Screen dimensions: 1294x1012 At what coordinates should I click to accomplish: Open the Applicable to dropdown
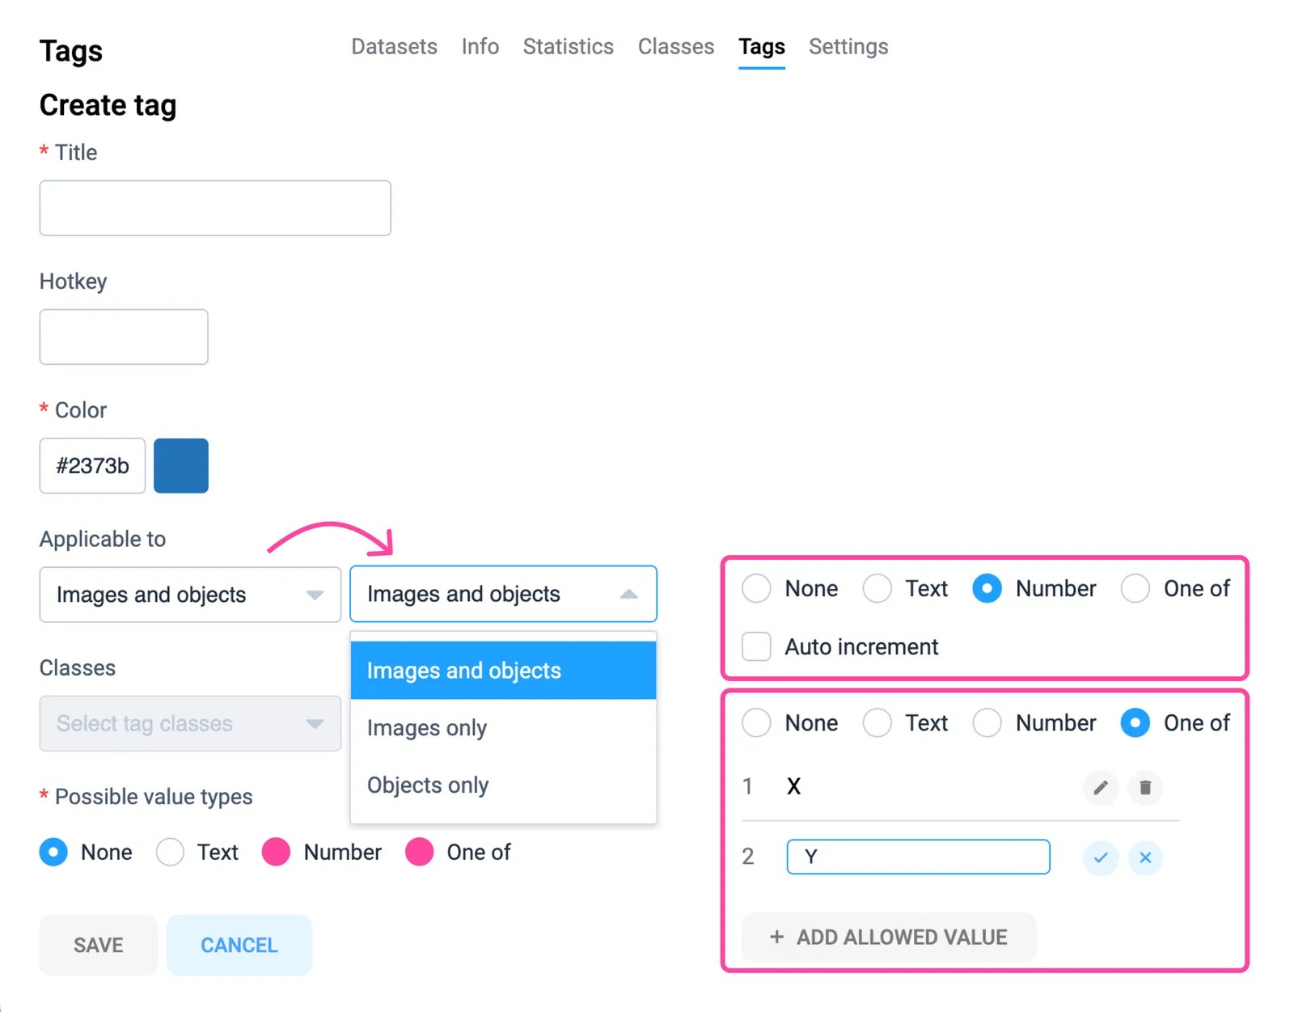(189, 595)
